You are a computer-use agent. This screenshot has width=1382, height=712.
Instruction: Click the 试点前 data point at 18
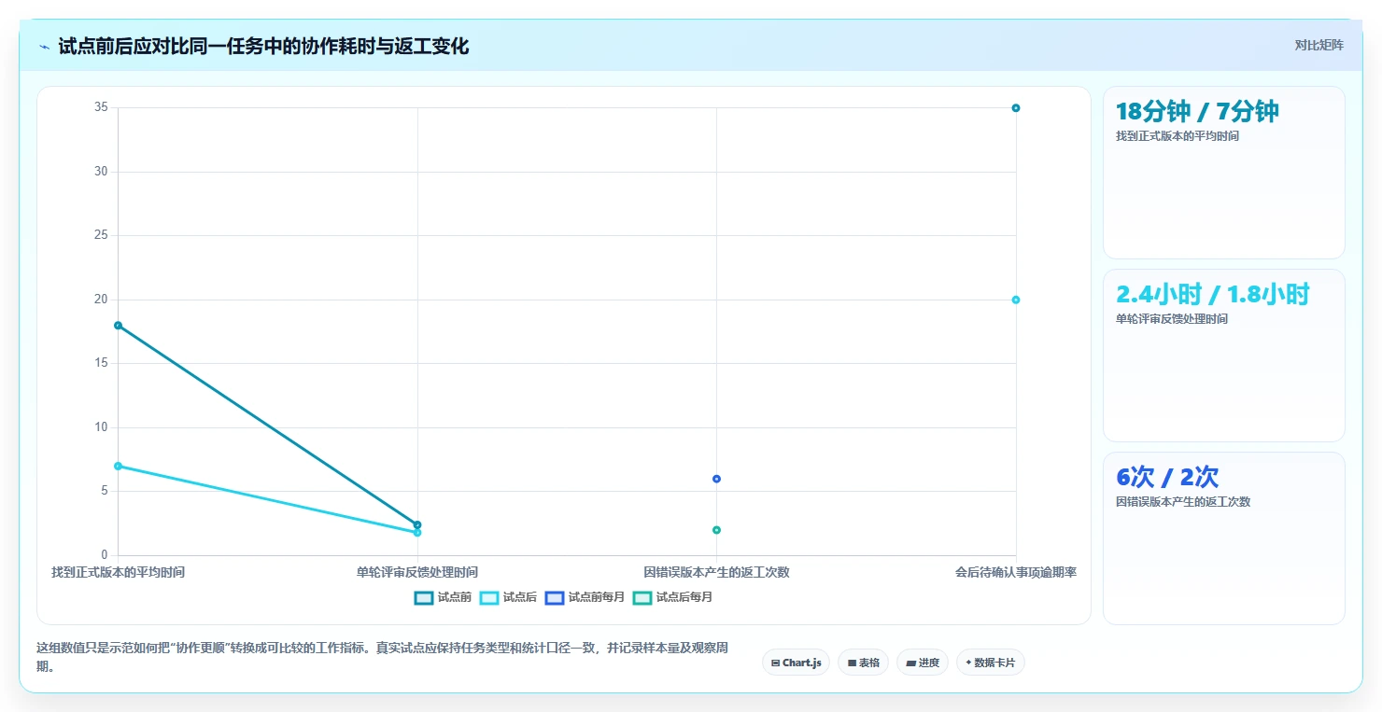pyautogui.click(x=119, y=326)
